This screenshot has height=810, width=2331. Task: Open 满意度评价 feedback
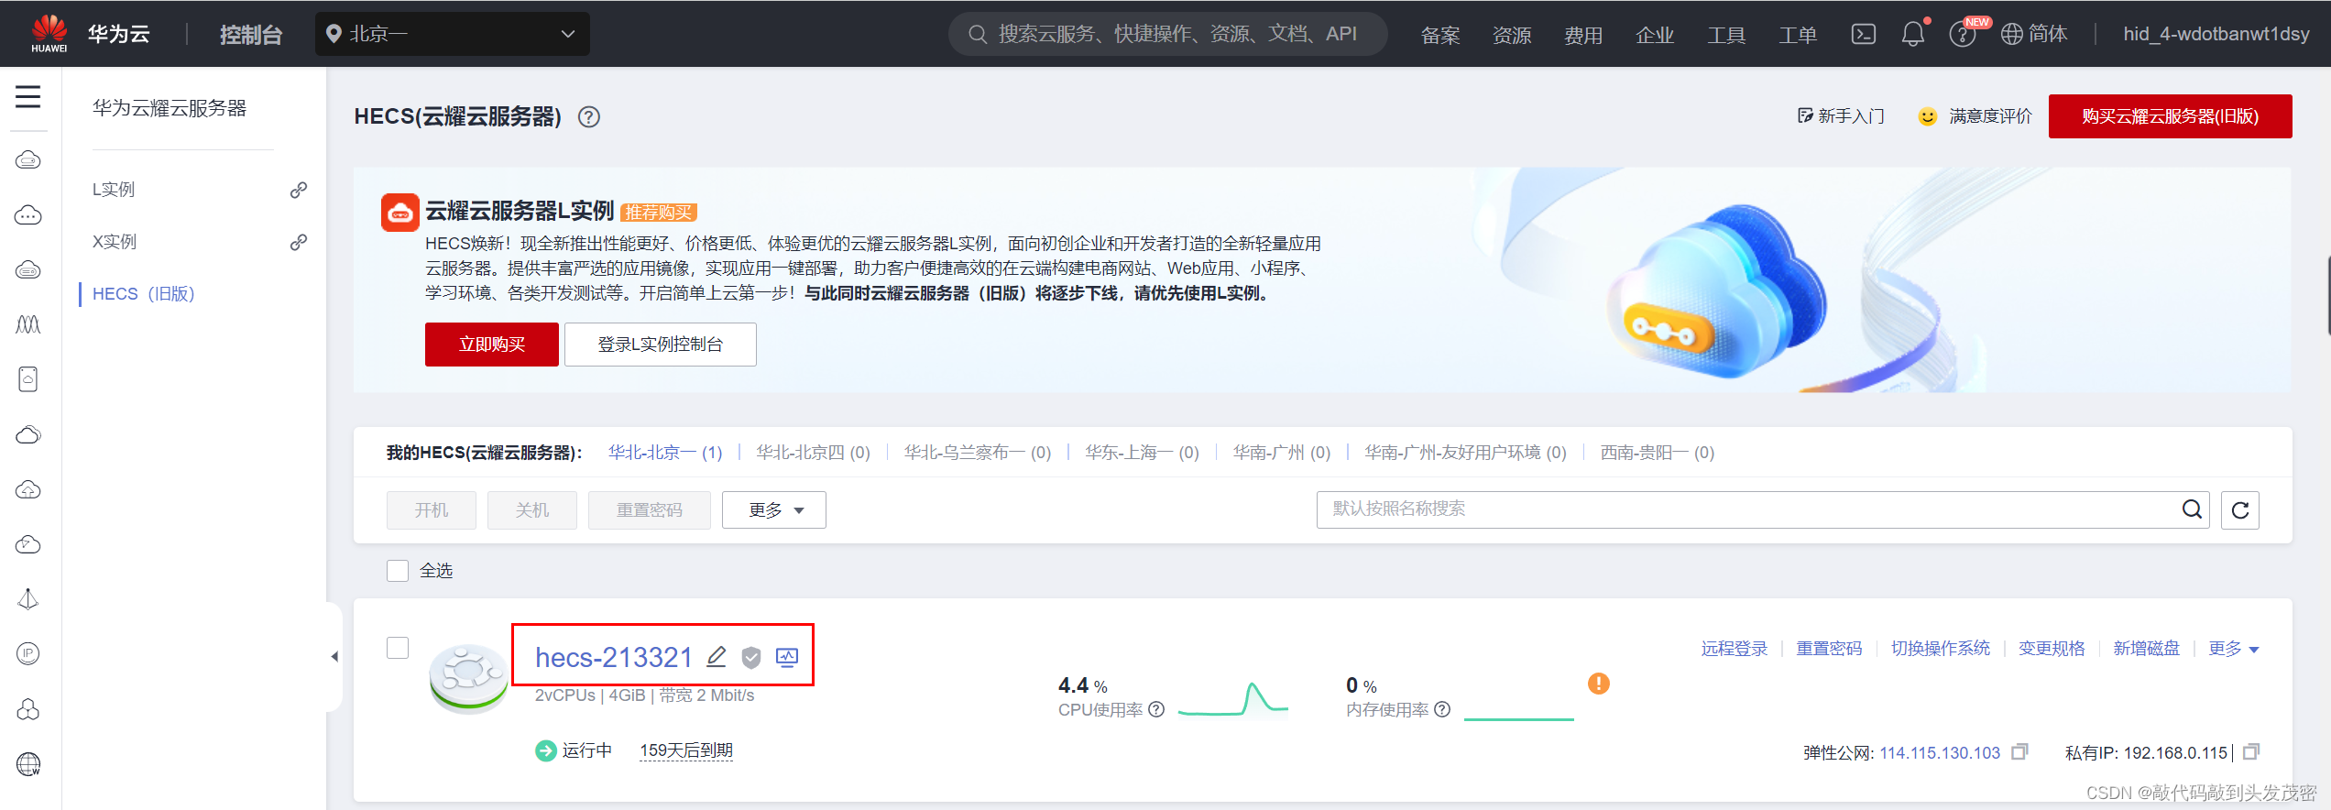1975,116
